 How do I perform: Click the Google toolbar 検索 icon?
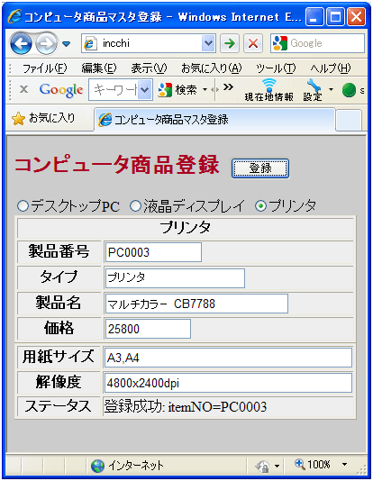pos(165,90)
